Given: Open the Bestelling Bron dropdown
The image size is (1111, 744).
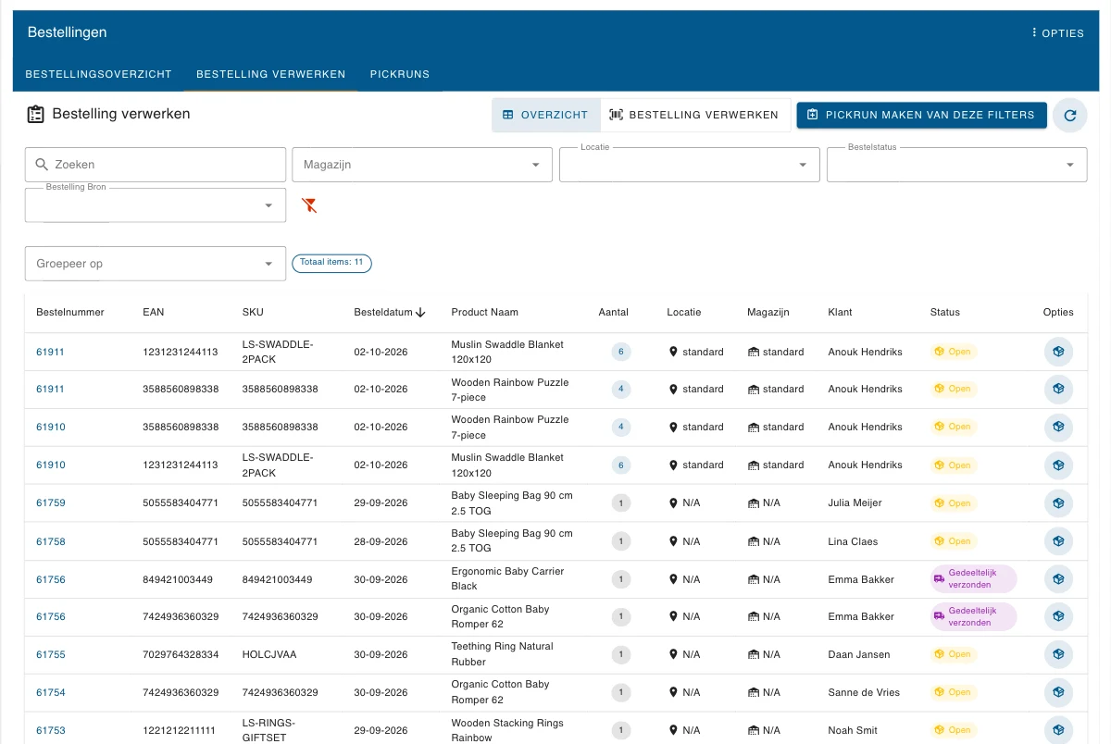Looking at the screenshot, I should [156, 205].
